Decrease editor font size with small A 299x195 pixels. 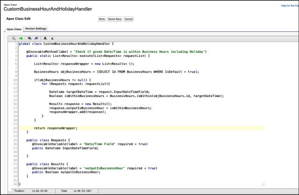[x=52, y=38]
